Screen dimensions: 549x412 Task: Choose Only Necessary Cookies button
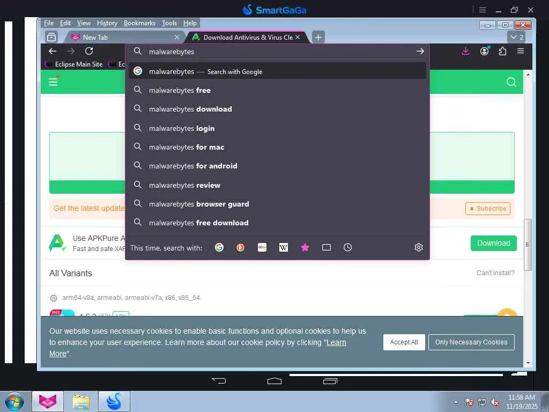pos(471,342)
